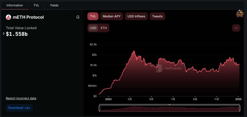Screen dimensions: 247x117
Task: Switch to the TVL tab
Action: click(x=36, y=5)
